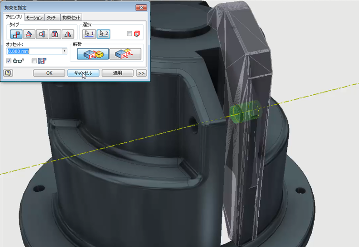Select the Symmetry constraint type icon
The height and width of the screenshot is (247, 359).
point(68,34)
